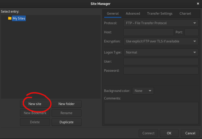
Task: Choose a Background color from dropdown
Action: tap(143, 91)
